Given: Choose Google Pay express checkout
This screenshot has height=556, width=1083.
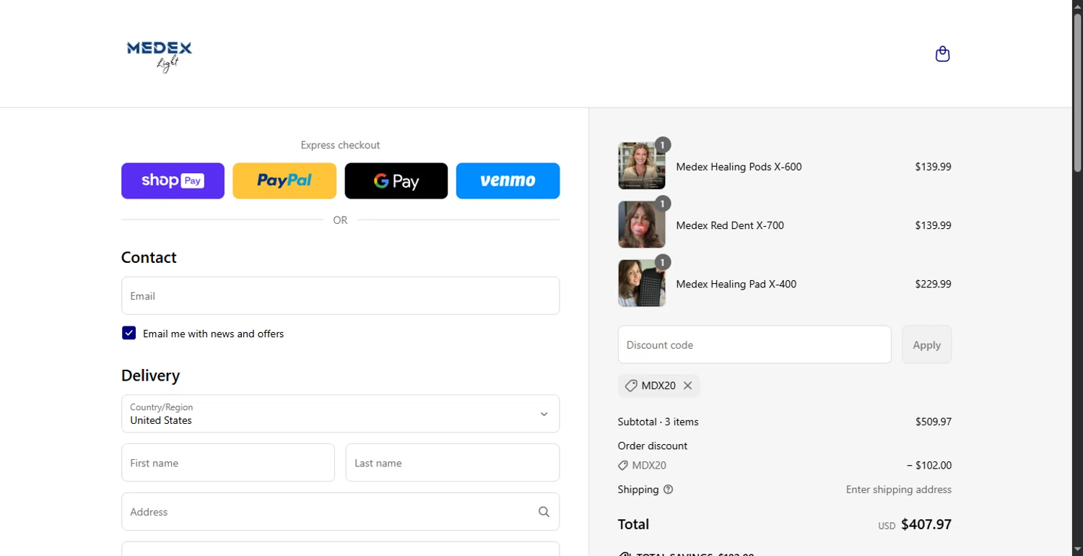Looking at the screenshot, I should 396,181.
